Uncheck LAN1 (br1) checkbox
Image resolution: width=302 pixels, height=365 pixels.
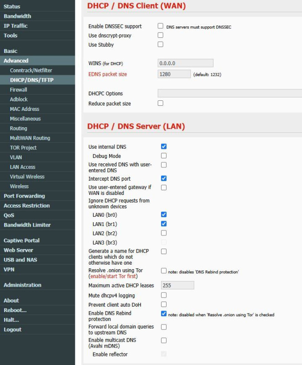[164, 224]
